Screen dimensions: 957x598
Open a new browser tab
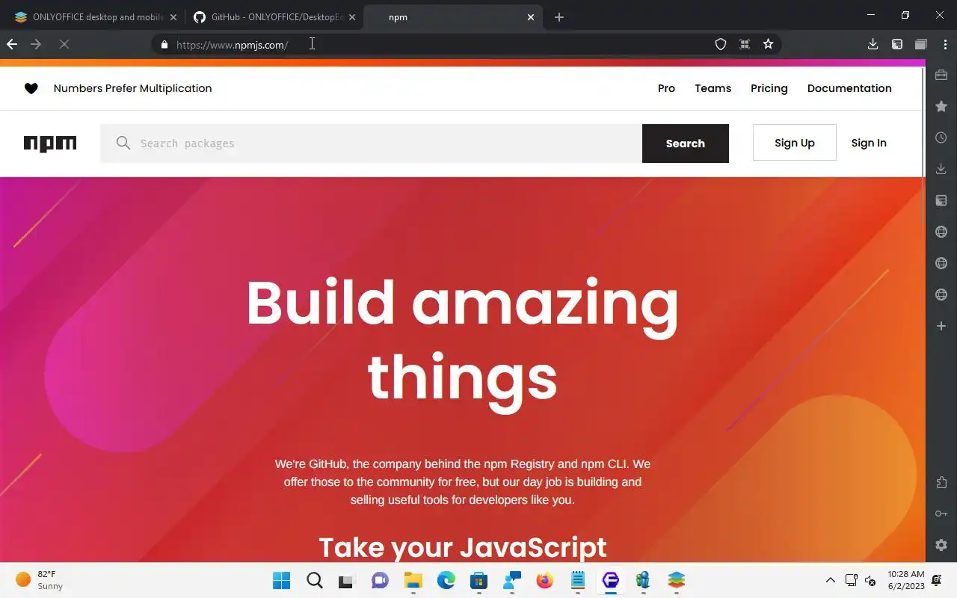pos(559,17)
